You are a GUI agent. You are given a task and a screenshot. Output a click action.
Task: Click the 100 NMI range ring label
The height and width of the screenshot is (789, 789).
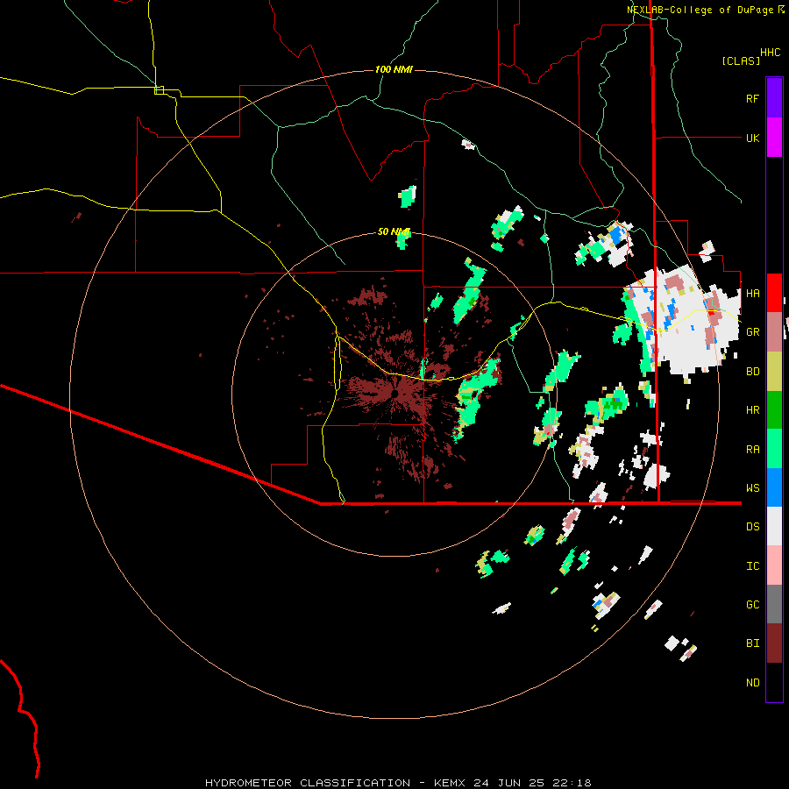pos(394,69)
